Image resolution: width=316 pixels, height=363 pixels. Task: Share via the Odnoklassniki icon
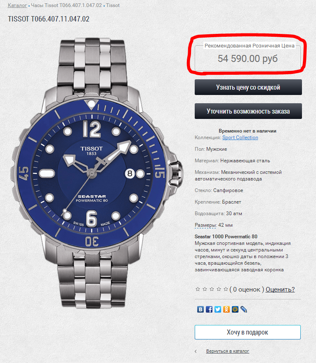226,309
